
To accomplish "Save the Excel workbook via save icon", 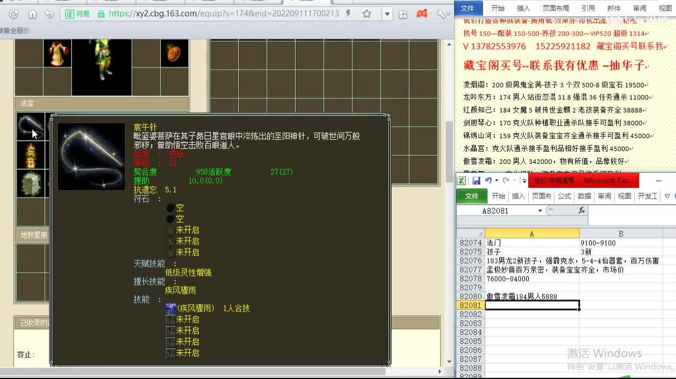I will 476,181.
